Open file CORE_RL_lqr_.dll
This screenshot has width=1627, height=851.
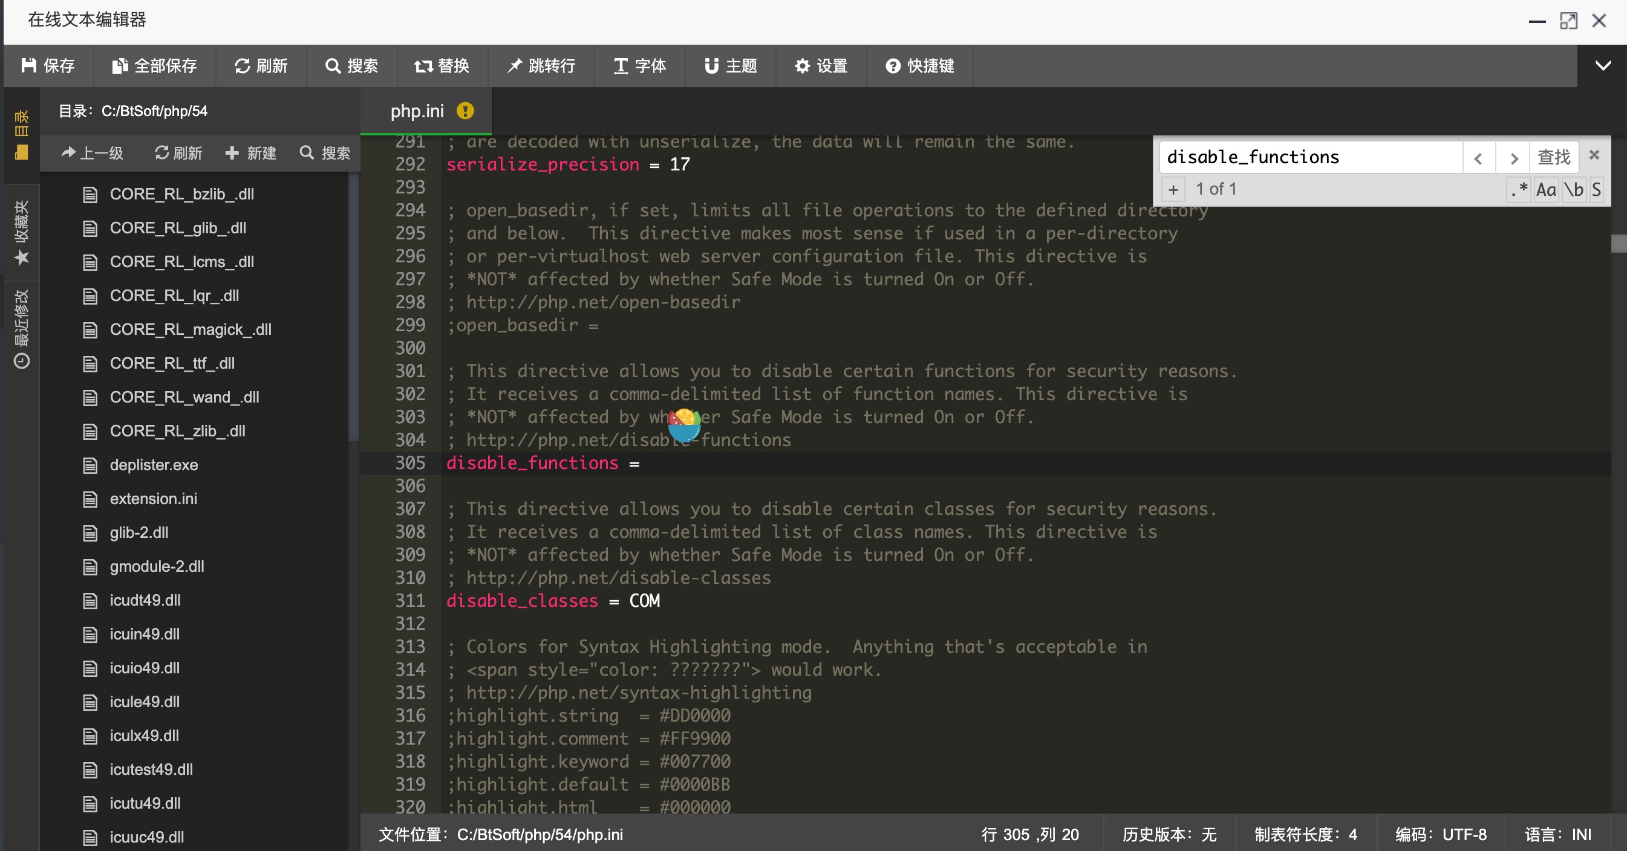pos(174,296)
